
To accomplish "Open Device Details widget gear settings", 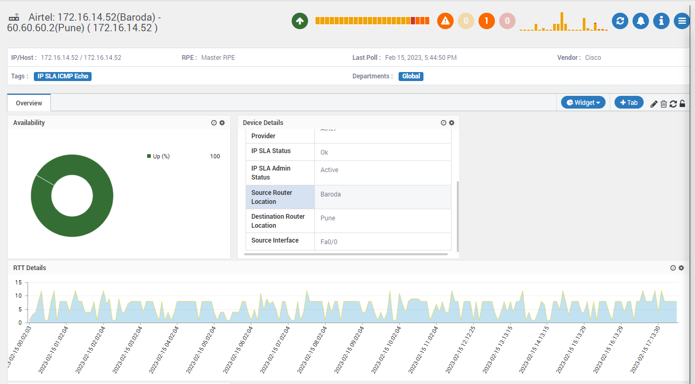I will pyautogui.click(x=452, y=123).
